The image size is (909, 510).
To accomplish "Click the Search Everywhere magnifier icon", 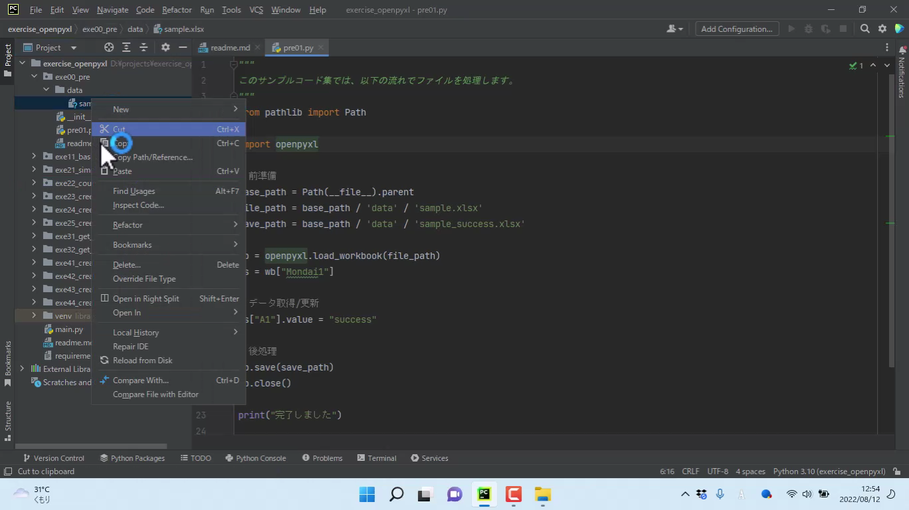I will (864, 29).
